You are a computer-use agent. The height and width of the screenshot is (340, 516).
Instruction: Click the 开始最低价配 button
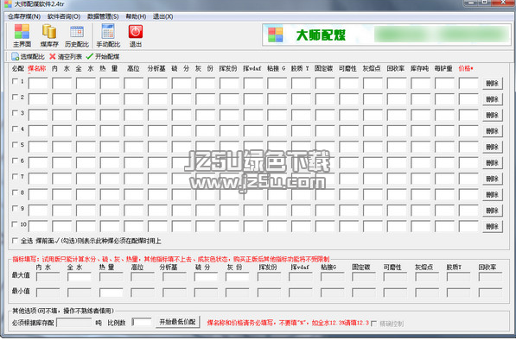[178, 322]
